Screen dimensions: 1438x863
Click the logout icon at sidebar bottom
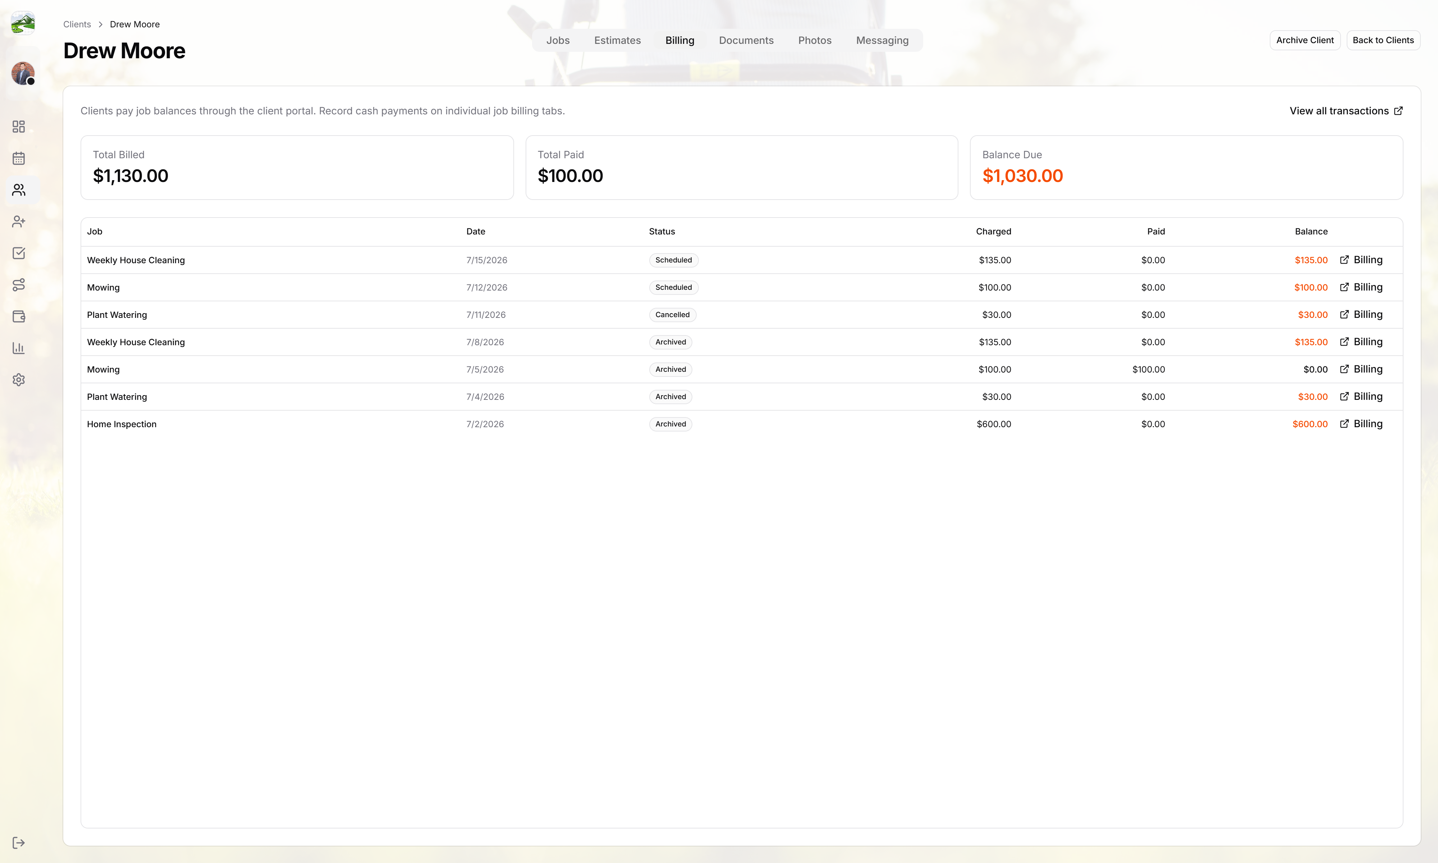coord(19,843)
